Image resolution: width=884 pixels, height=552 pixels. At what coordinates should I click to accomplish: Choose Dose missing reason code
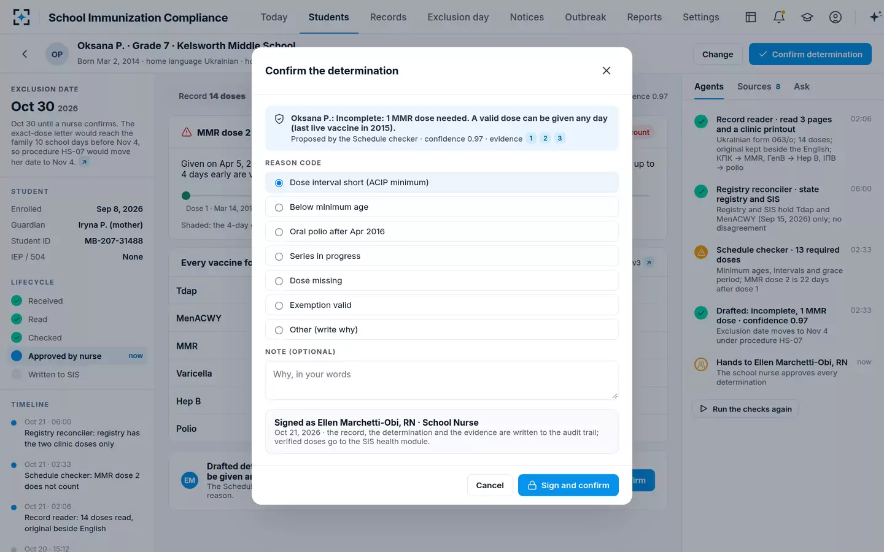[x=442, y=280]
